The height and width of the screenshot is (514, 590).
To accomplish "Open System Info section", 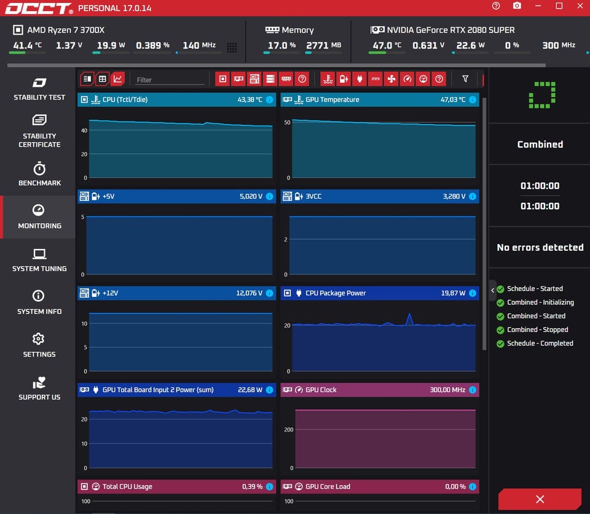I will [39, 302].
